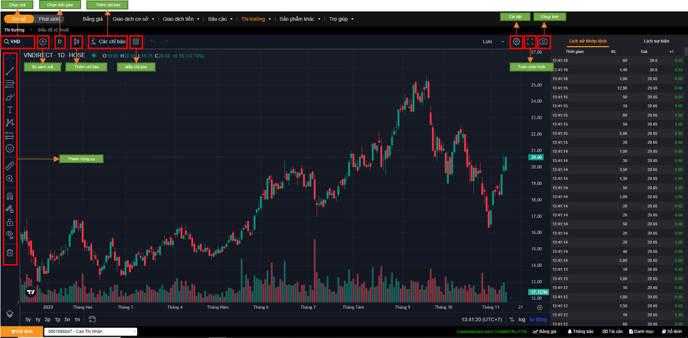Open the account selector 0001098047 dropdown
The height and width of the screenshot is (338, 688).
click(x=91, y=331)
